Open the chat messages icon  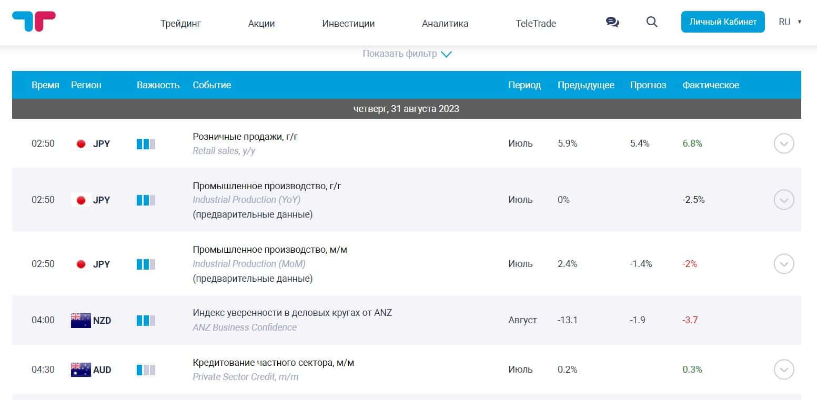[x=612, y=22]
